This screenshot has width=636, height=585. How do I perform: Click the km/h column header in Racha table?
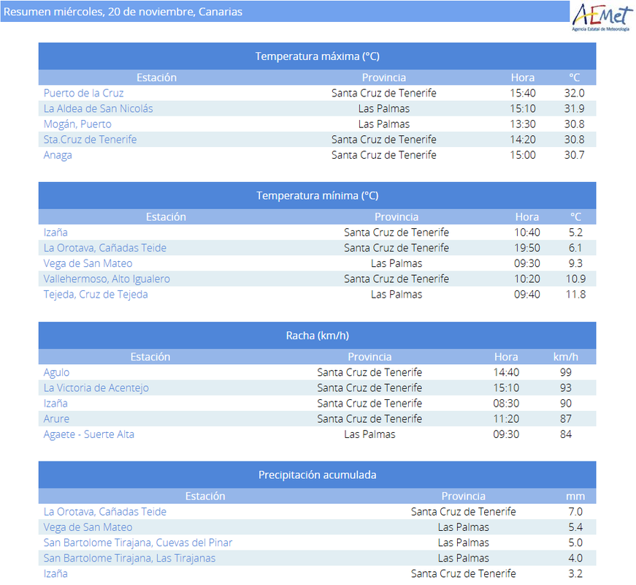pyautogui.click(x=565, y=357)
